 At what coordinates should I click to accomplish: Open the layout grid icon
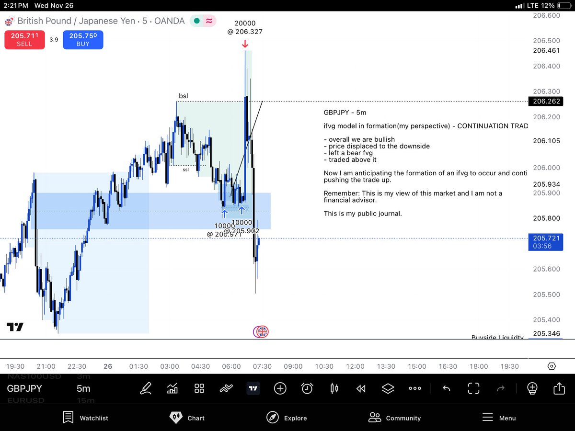point(199,388)
